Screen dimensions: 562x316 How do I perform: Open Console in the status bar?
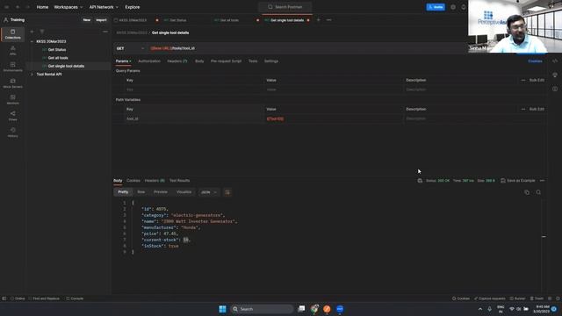(75, 298)
